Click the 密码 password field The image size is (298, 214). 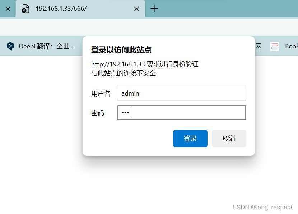181,112
